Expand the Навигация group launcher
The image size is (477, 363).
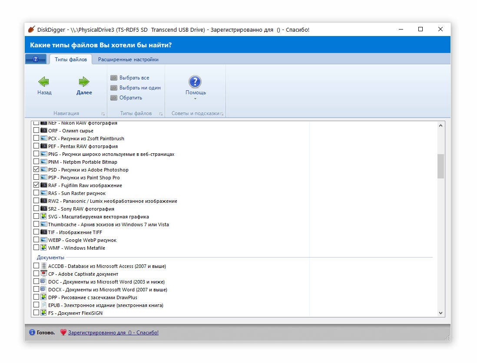pos(103,114)
